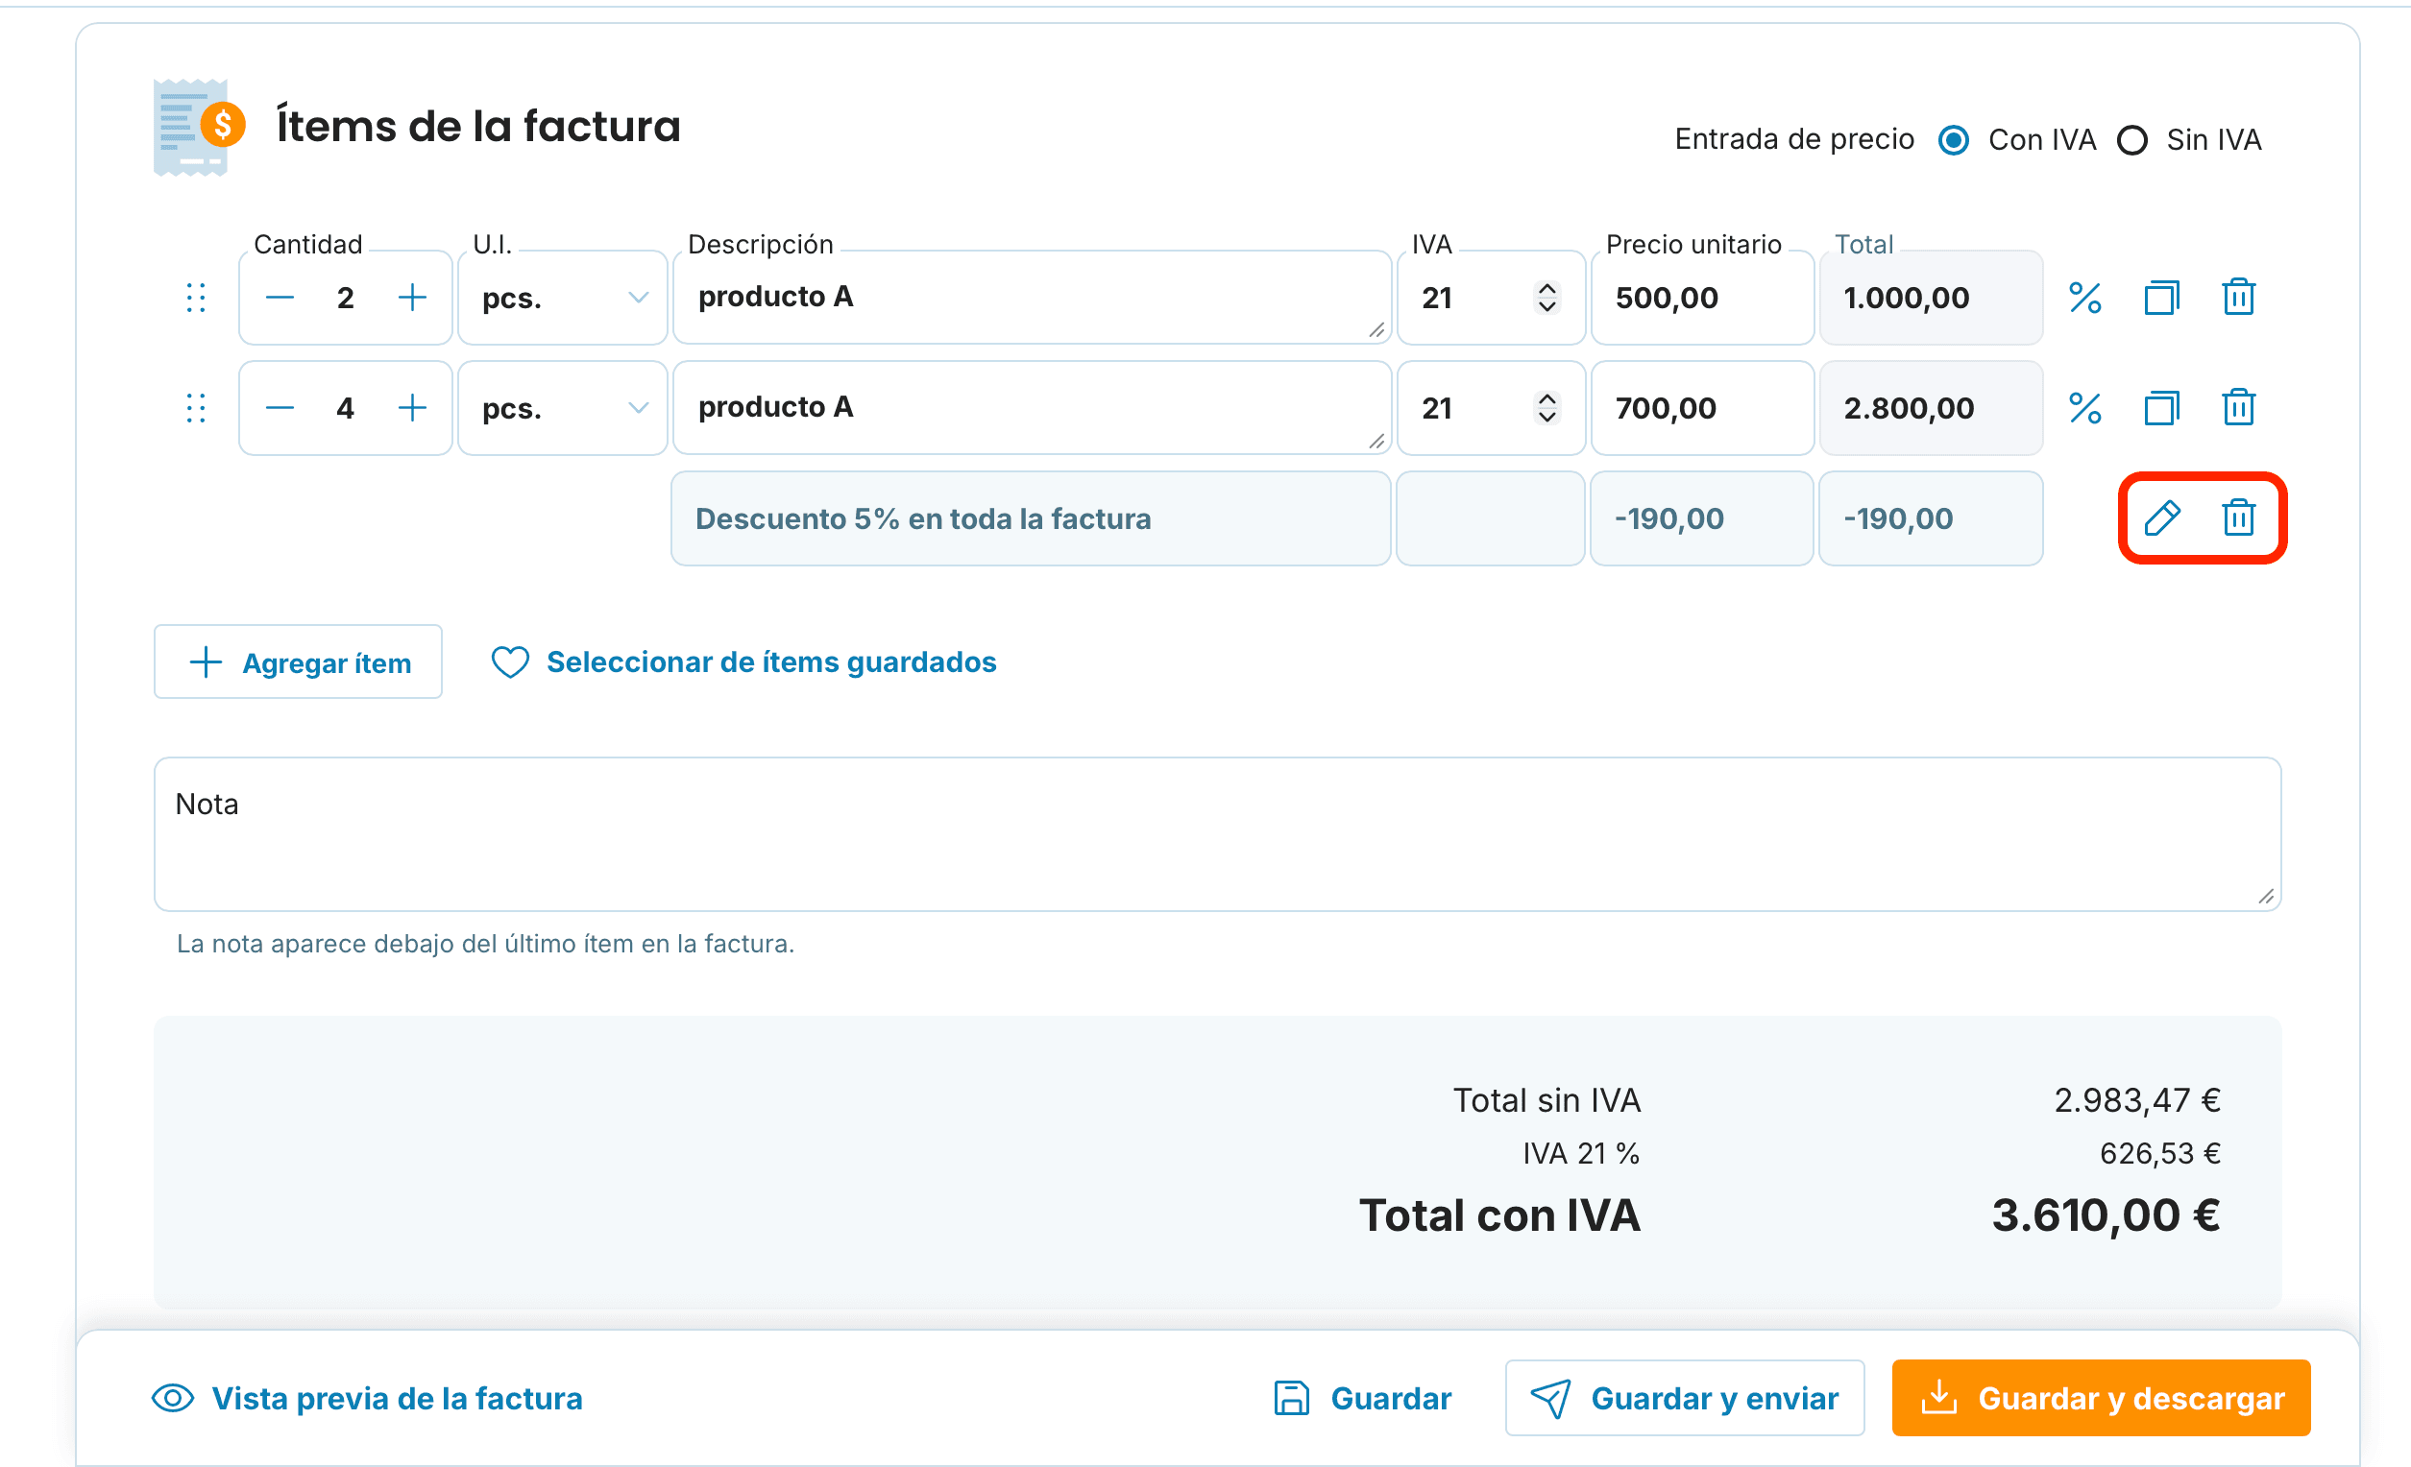Open unit dropdown of quantity 2 row
The height and width of the screenshot is (1467, 2411).
coord(563,298)
